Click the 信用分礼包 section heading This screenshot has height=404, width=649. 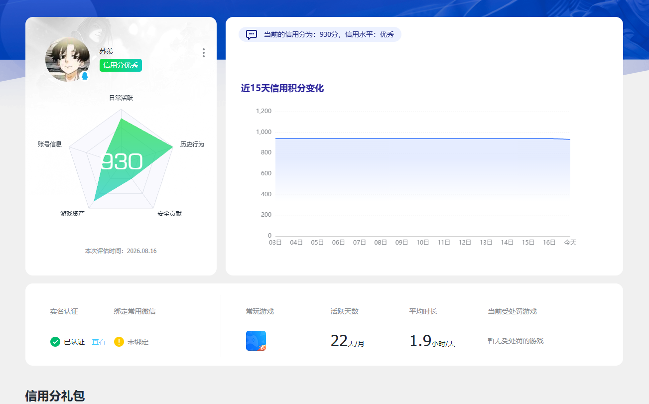tap(55, 396)
